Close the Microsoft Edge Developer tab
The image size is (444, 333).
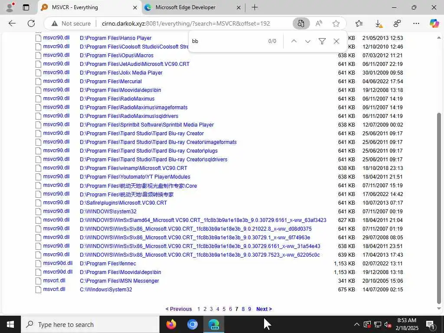[239, 8]
